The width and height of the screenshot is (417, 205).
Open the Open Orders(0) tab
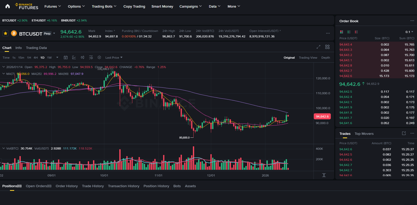pyautogui.click(x=39, y=186)
